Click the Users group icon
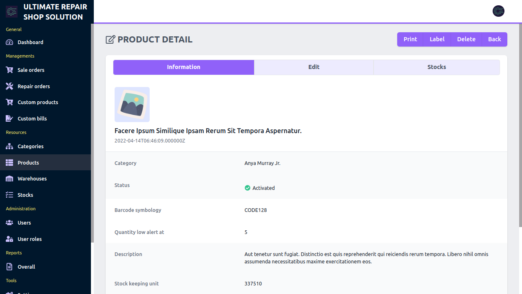522x294 pixels. point(9,223)
